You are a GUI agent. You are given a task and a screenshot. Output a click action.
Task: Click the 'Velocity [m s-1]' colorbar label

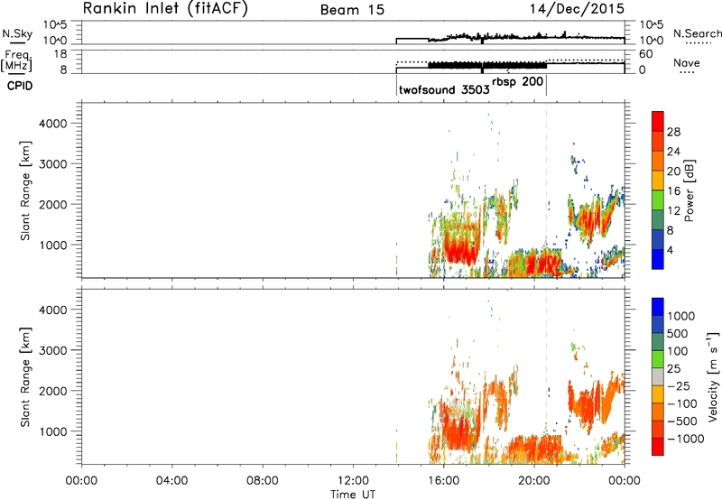click(x=713, y=376)
